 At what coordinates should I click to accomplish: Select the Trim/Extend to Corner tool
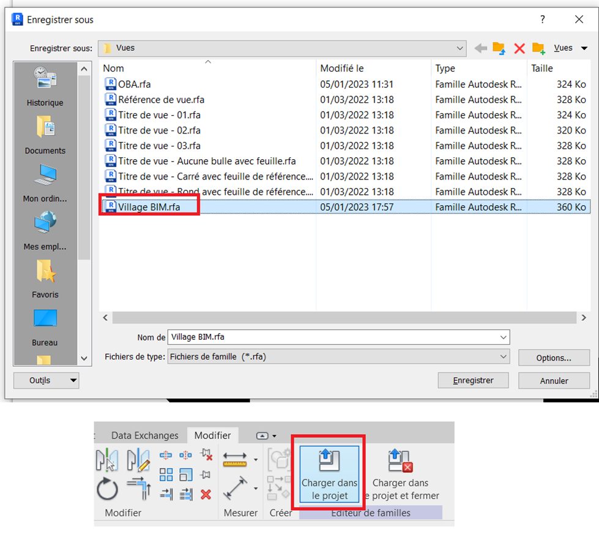(x=139, y=489)
